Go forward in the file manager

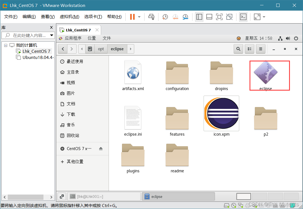(72, 49)
